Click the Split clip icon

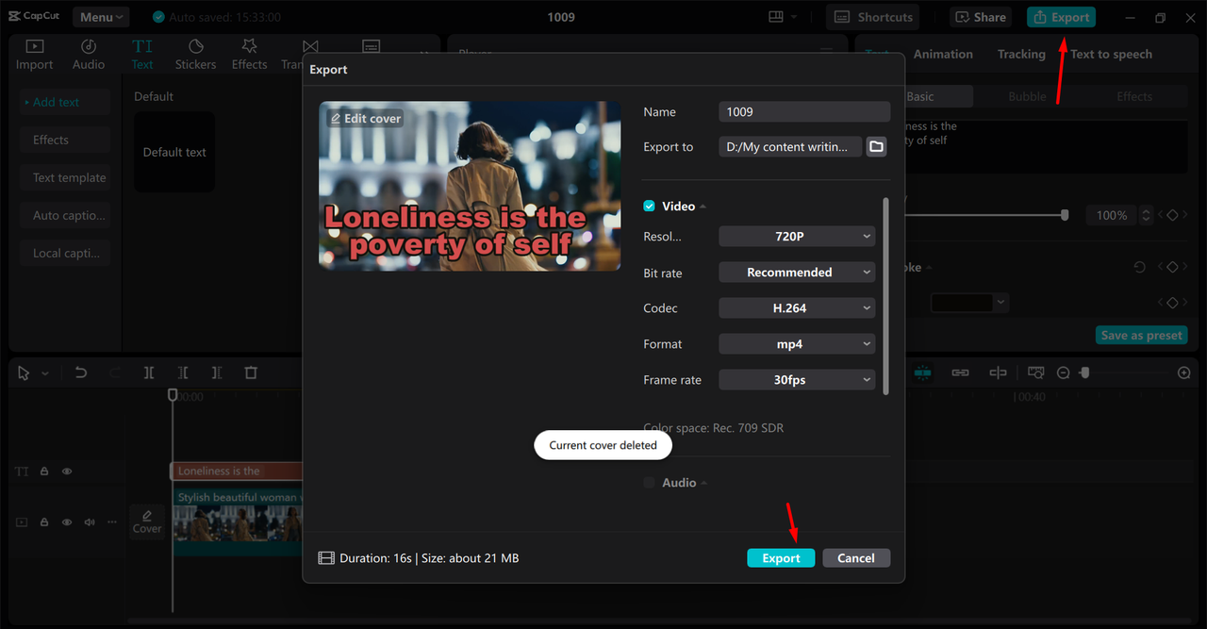coord(149,372)
